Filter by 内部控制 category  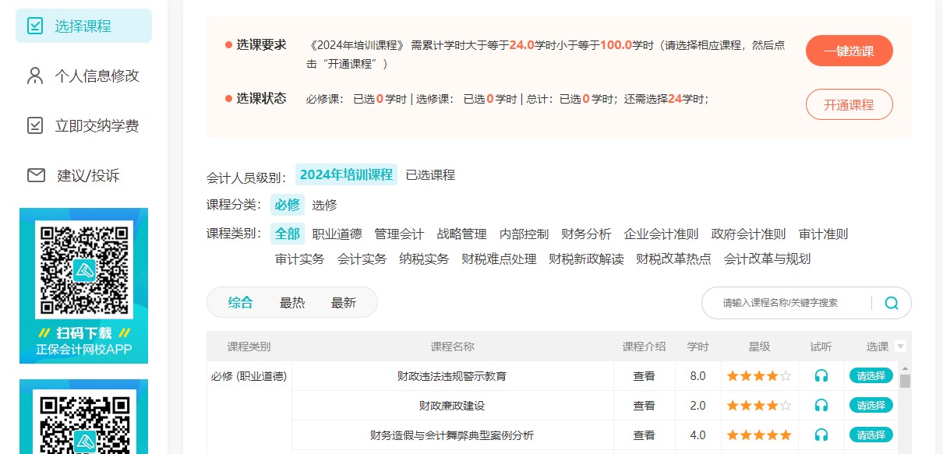click(524, 234)
